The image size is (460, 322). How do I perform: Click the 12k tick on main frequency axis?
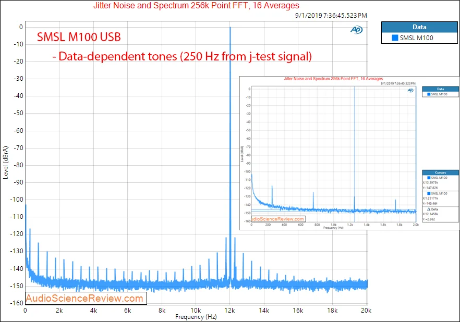[x=229, y=311]
